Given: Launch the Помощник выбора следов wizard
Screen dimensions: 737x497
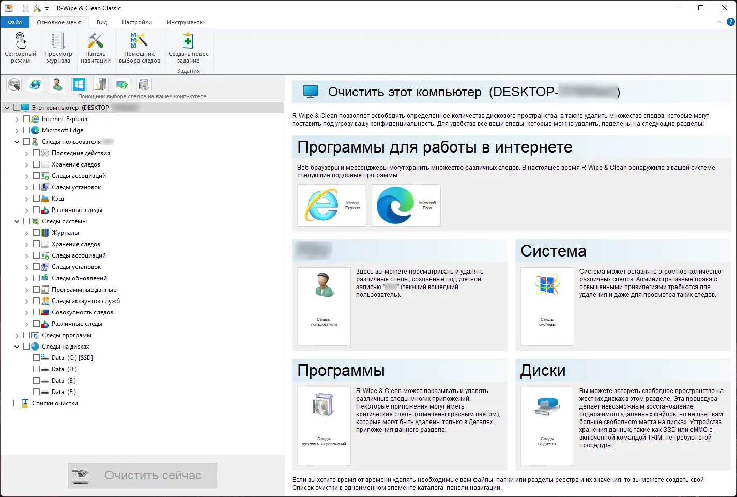Looking at the screenshot, I should click(x=140, y=48).
